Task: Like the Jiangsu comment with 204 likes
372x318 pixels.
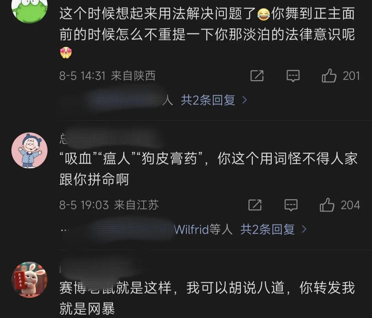Action: 327,205
